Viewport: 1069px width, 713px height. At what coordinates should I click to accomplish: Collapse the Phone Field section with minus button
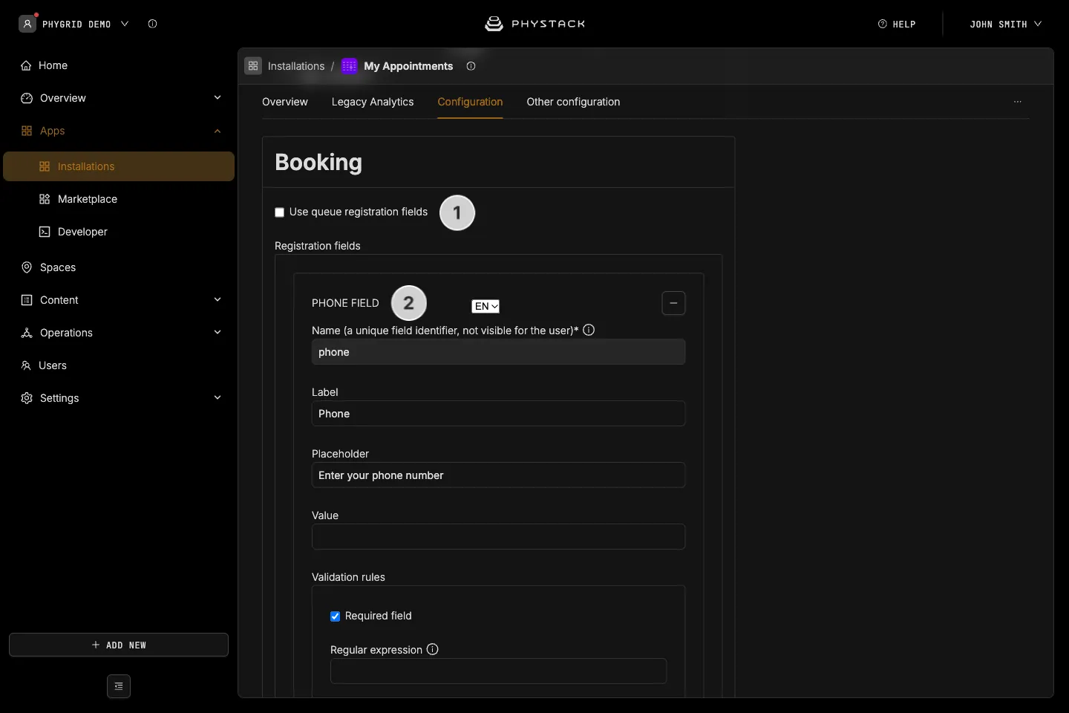tap(673, 303)
